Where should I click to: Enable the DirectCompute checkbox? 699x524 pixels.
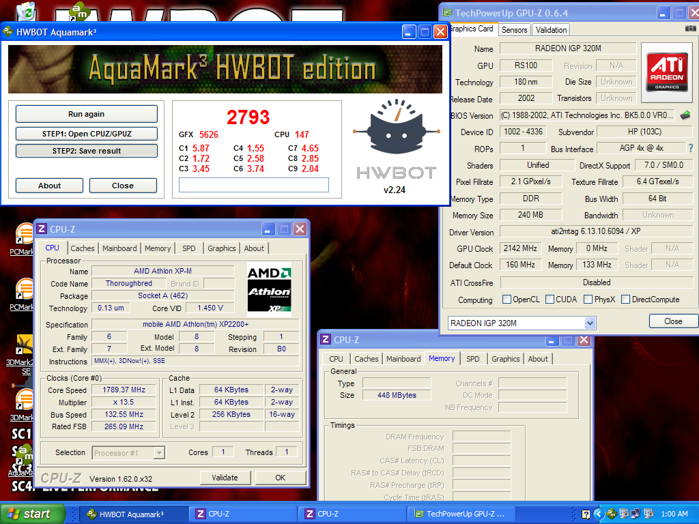click(x=625, y=300)
